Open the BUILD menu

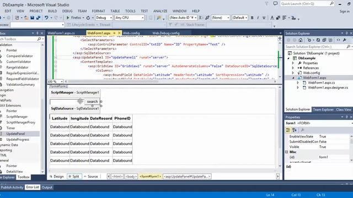point(52,11)
